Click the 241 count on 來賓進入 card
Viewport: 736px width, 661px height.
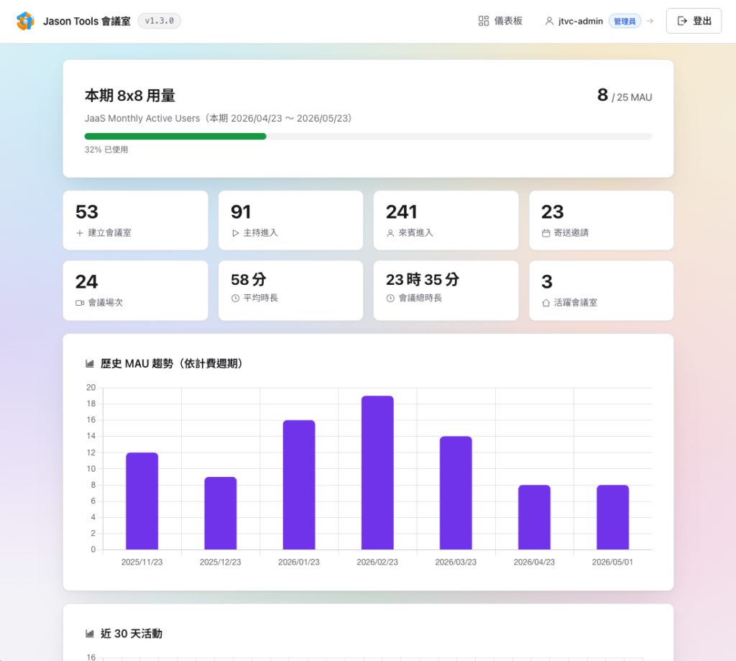[x=401, y=212]
